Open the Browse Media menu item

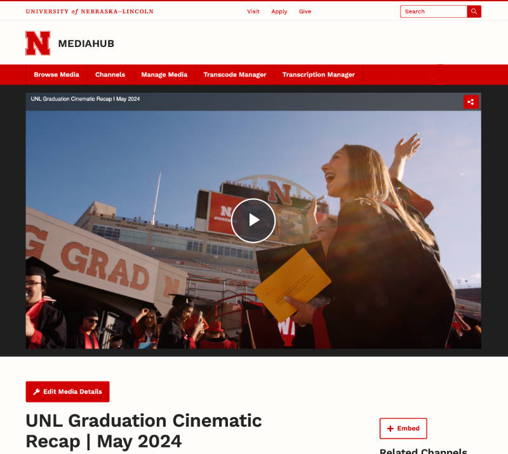click(x=57, y=74)
